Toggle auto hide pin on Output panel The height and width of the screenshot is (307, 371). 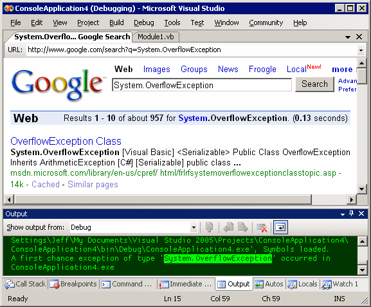point(351,214)
